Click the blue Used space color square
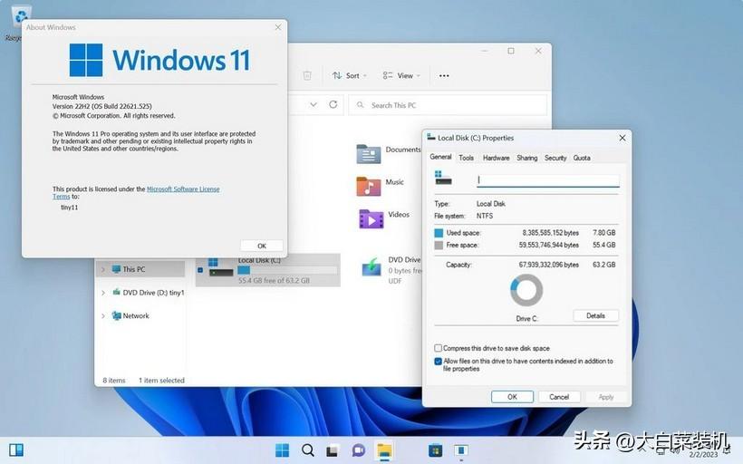Image resolution: width=743 pixels, height=464 pixels. tap(439, 233)
